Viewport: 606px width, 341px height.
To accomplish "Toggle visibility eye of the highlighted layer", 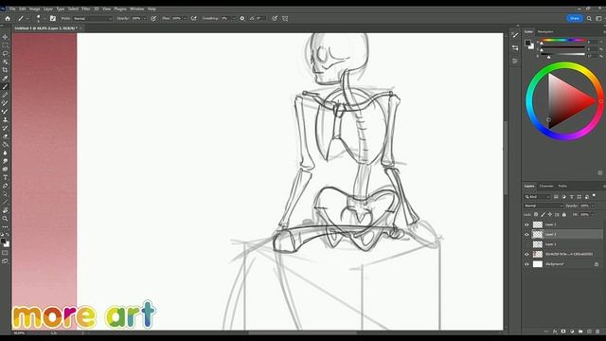I will [x=526, y=234].
